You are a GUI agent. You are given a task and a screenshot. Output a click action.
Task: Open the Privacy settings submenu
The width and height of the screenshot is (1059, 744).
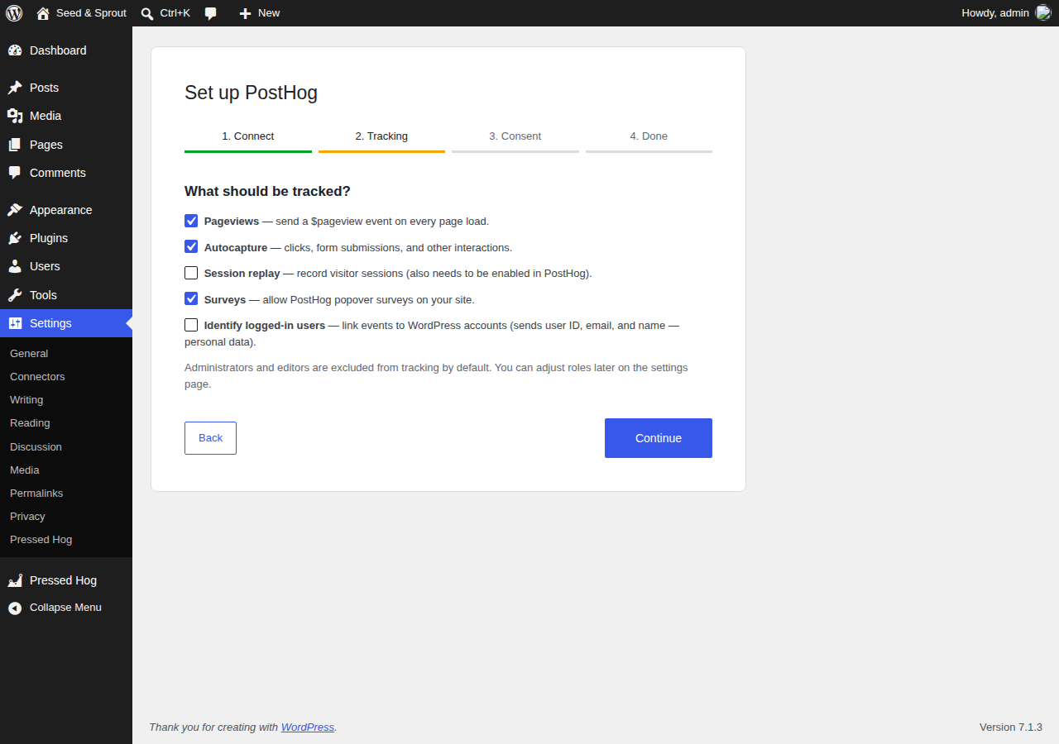pos(27,516)
